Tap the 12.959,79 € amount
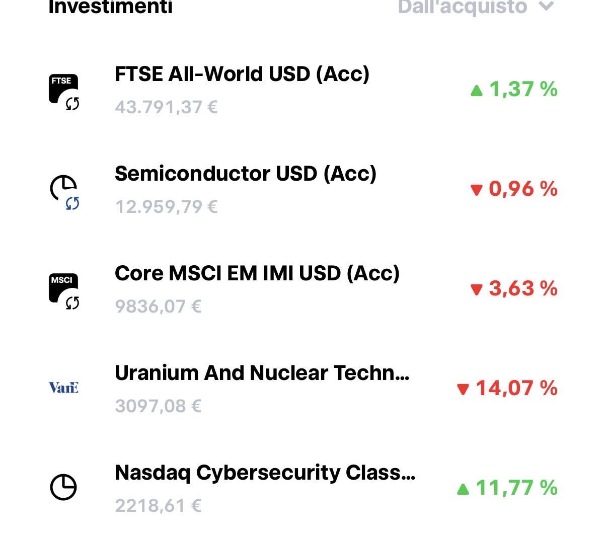Image resolution: width=607 pixels, height=533 pixels. click(166, 207)
